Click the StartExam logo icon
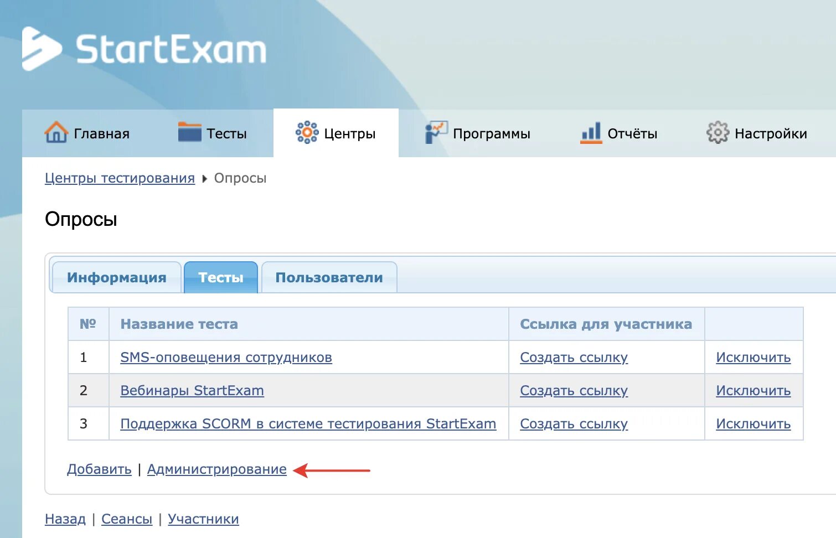This screenshot has width=836, height=538. (42, 49)
